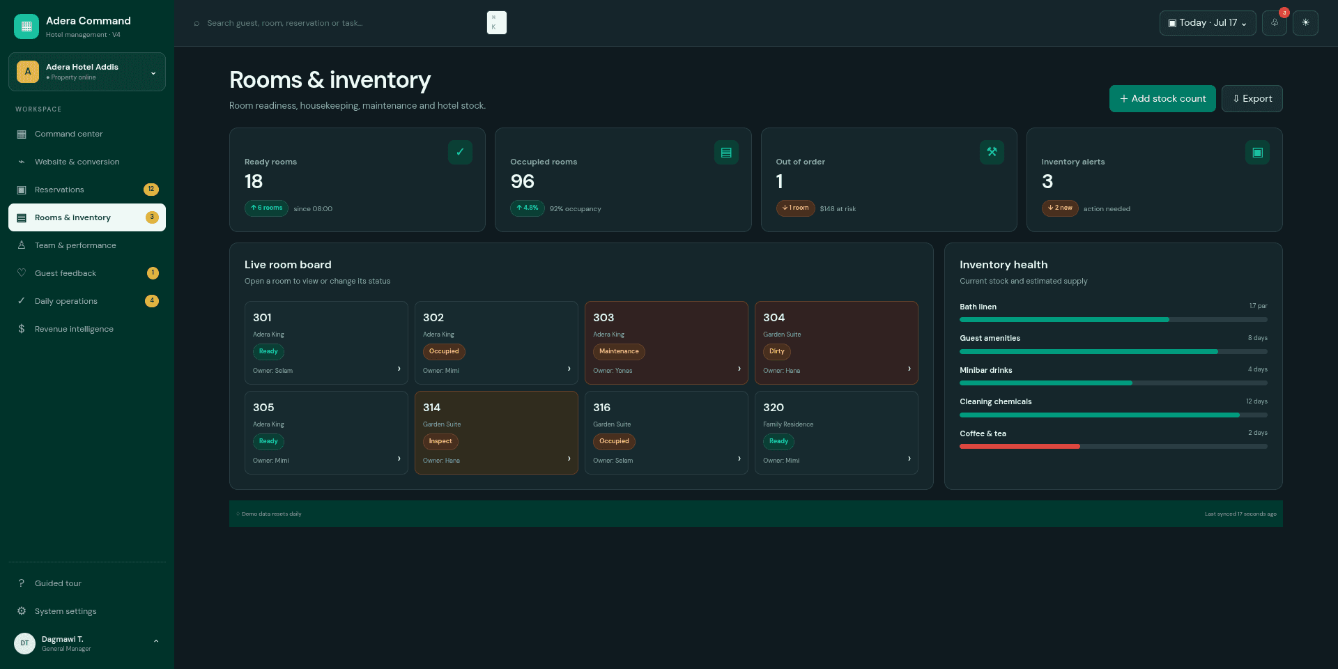Open room 301 via its chevron
The image size is (1338, 669).
pyautogui.click(x=399, y=369)
